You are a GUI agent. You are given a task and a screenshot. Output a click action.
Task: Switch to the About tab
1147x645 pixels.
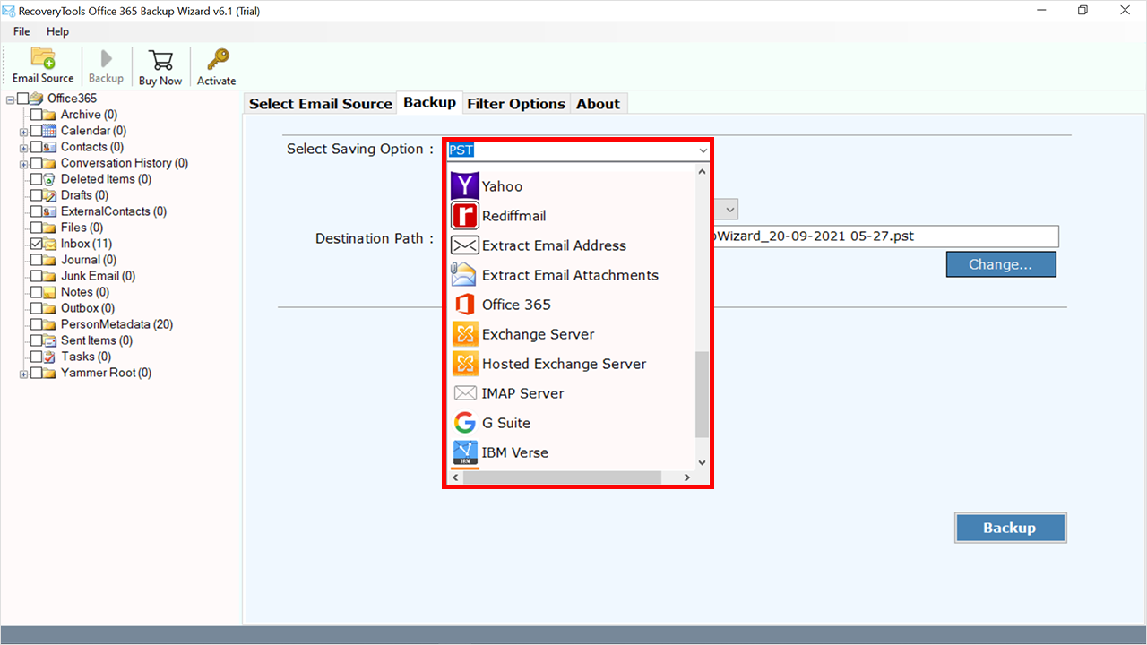coord(599,104)
